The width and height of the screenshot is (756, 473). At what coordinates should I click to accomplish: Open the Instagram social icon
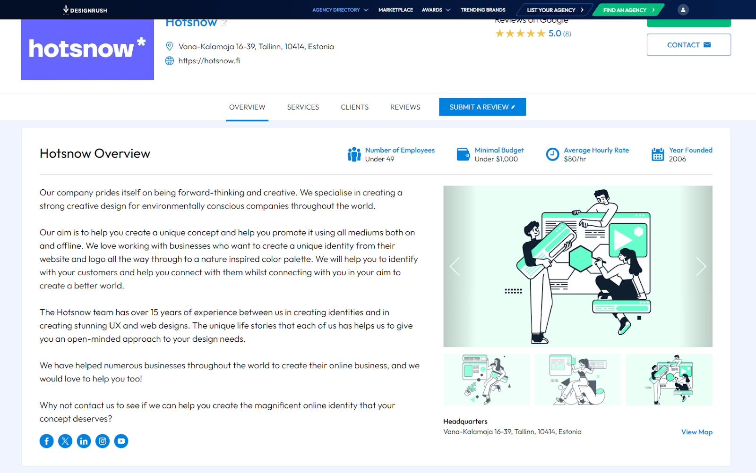(103, 441)
